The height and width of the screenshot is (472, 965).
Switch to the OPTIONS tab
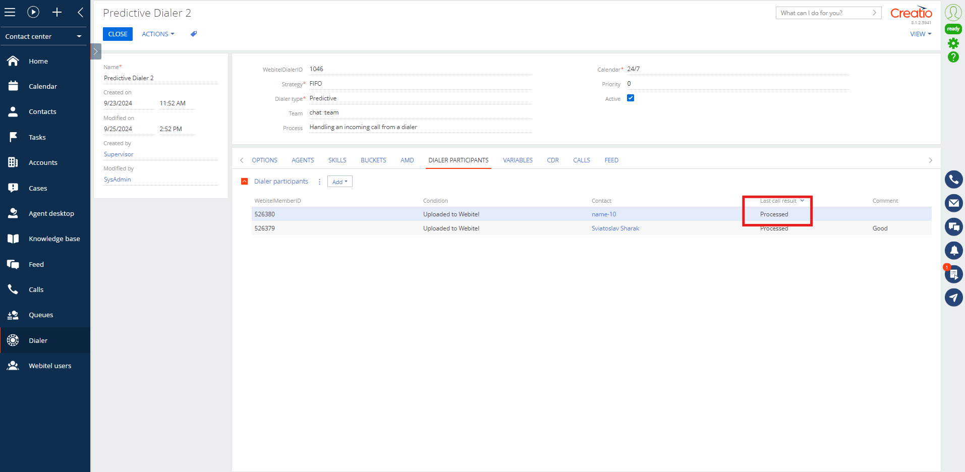[264, 160]
